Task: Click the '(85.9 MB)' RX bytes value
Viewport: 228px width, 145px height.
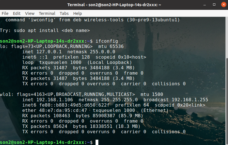Action: pos(130,116)
